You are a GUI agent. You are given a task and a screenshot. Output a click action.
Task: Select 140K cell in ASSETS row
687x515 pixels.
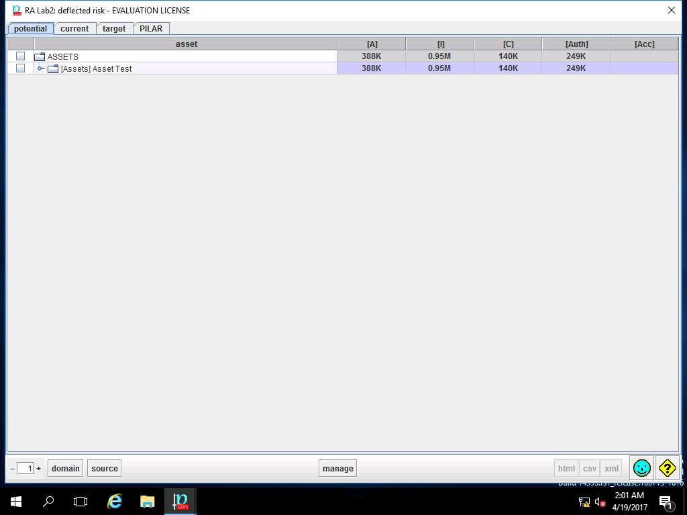point(509,56)
